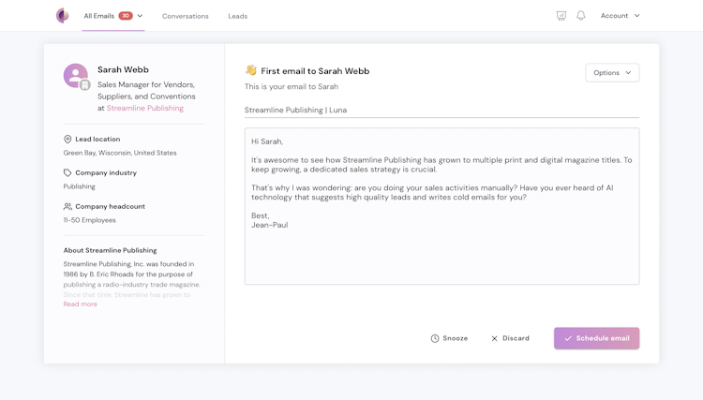Click Sarah Webb's avatar icon

point(76,75)
